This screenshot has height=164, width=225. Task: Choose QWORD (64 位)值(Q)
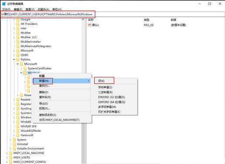point(114,102)
